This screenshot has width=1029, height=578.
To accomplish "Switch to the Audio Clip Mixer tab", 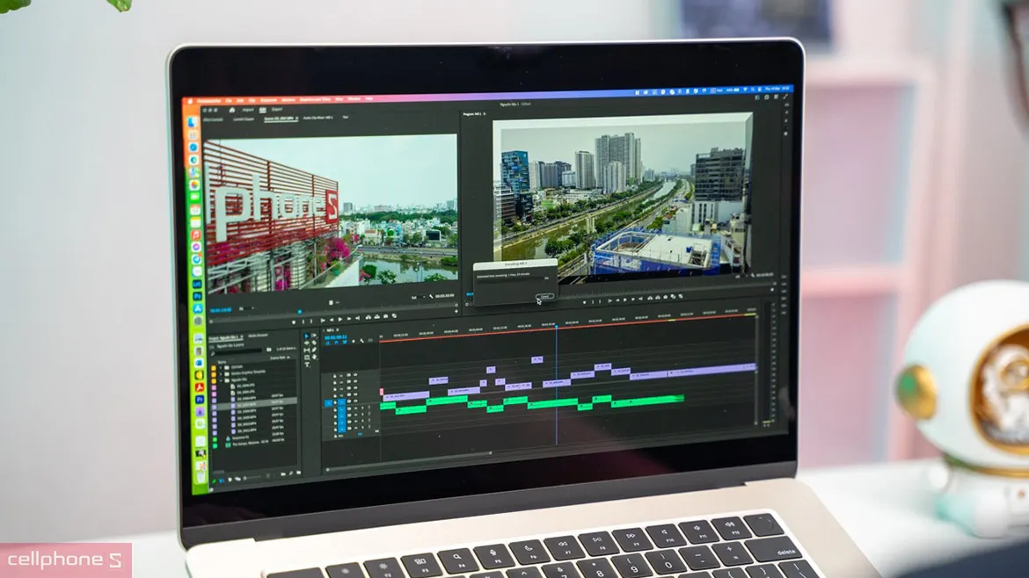I will point(318,118).
